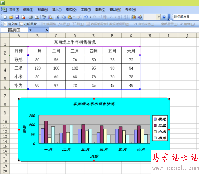The image size is (199, 174).
Task: Expand the AutoSum functions dropdown arrow
Action: click(x=115, y=17)
